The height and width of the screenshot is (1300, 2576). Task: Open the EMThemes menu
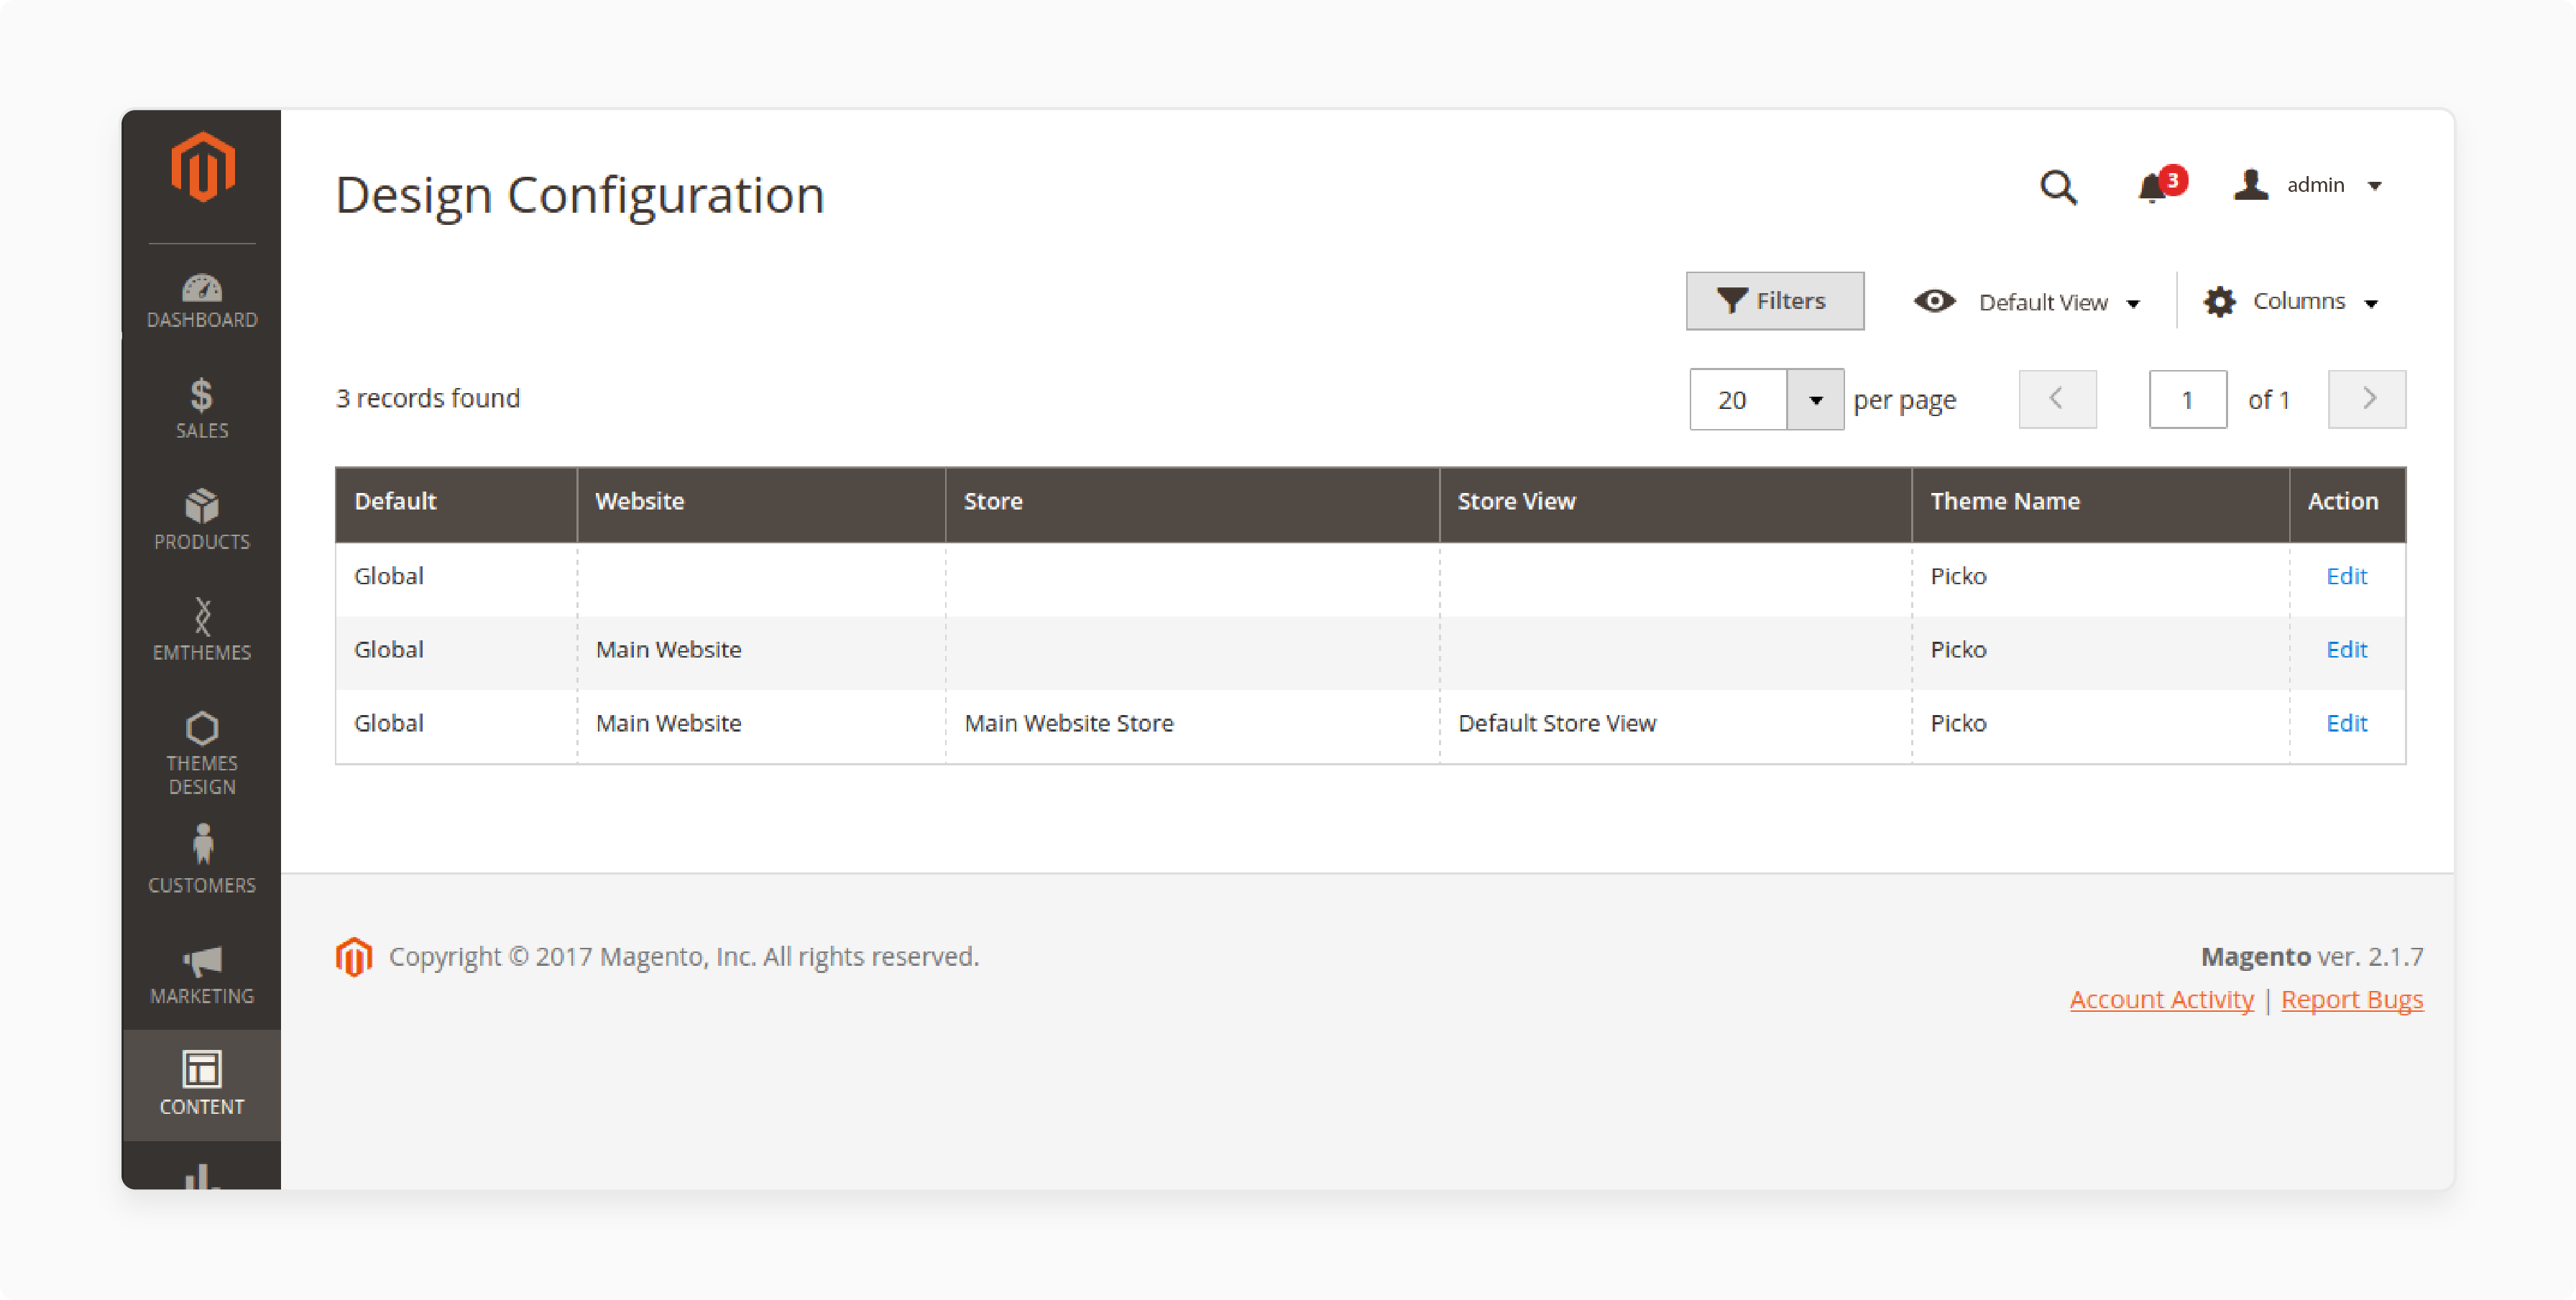(x=202, y=630)
